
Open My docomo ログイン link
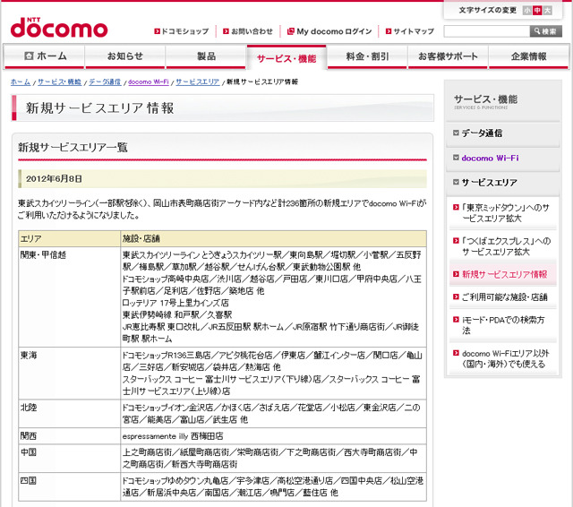click(x=334, y=31)
